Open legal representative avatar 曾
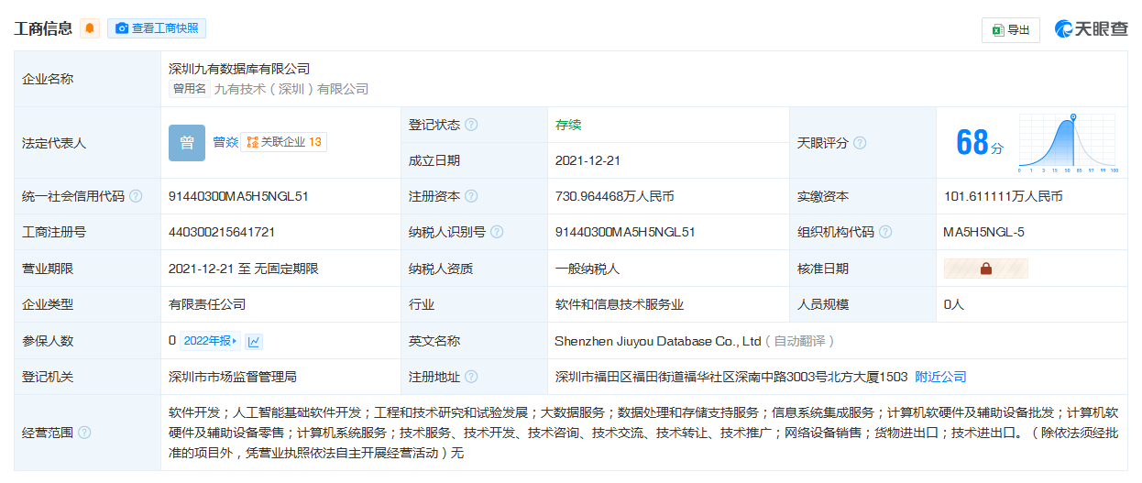Screen dimensions: 1142x483 187,143
